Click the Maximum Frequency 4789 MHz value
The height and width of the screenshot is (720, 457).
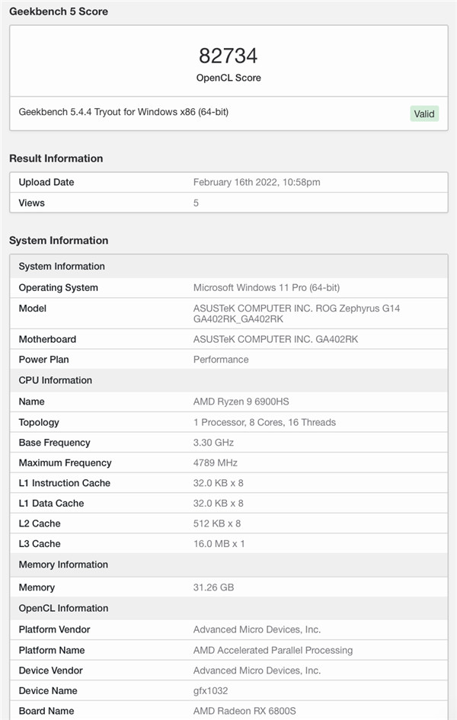(216, 462)
